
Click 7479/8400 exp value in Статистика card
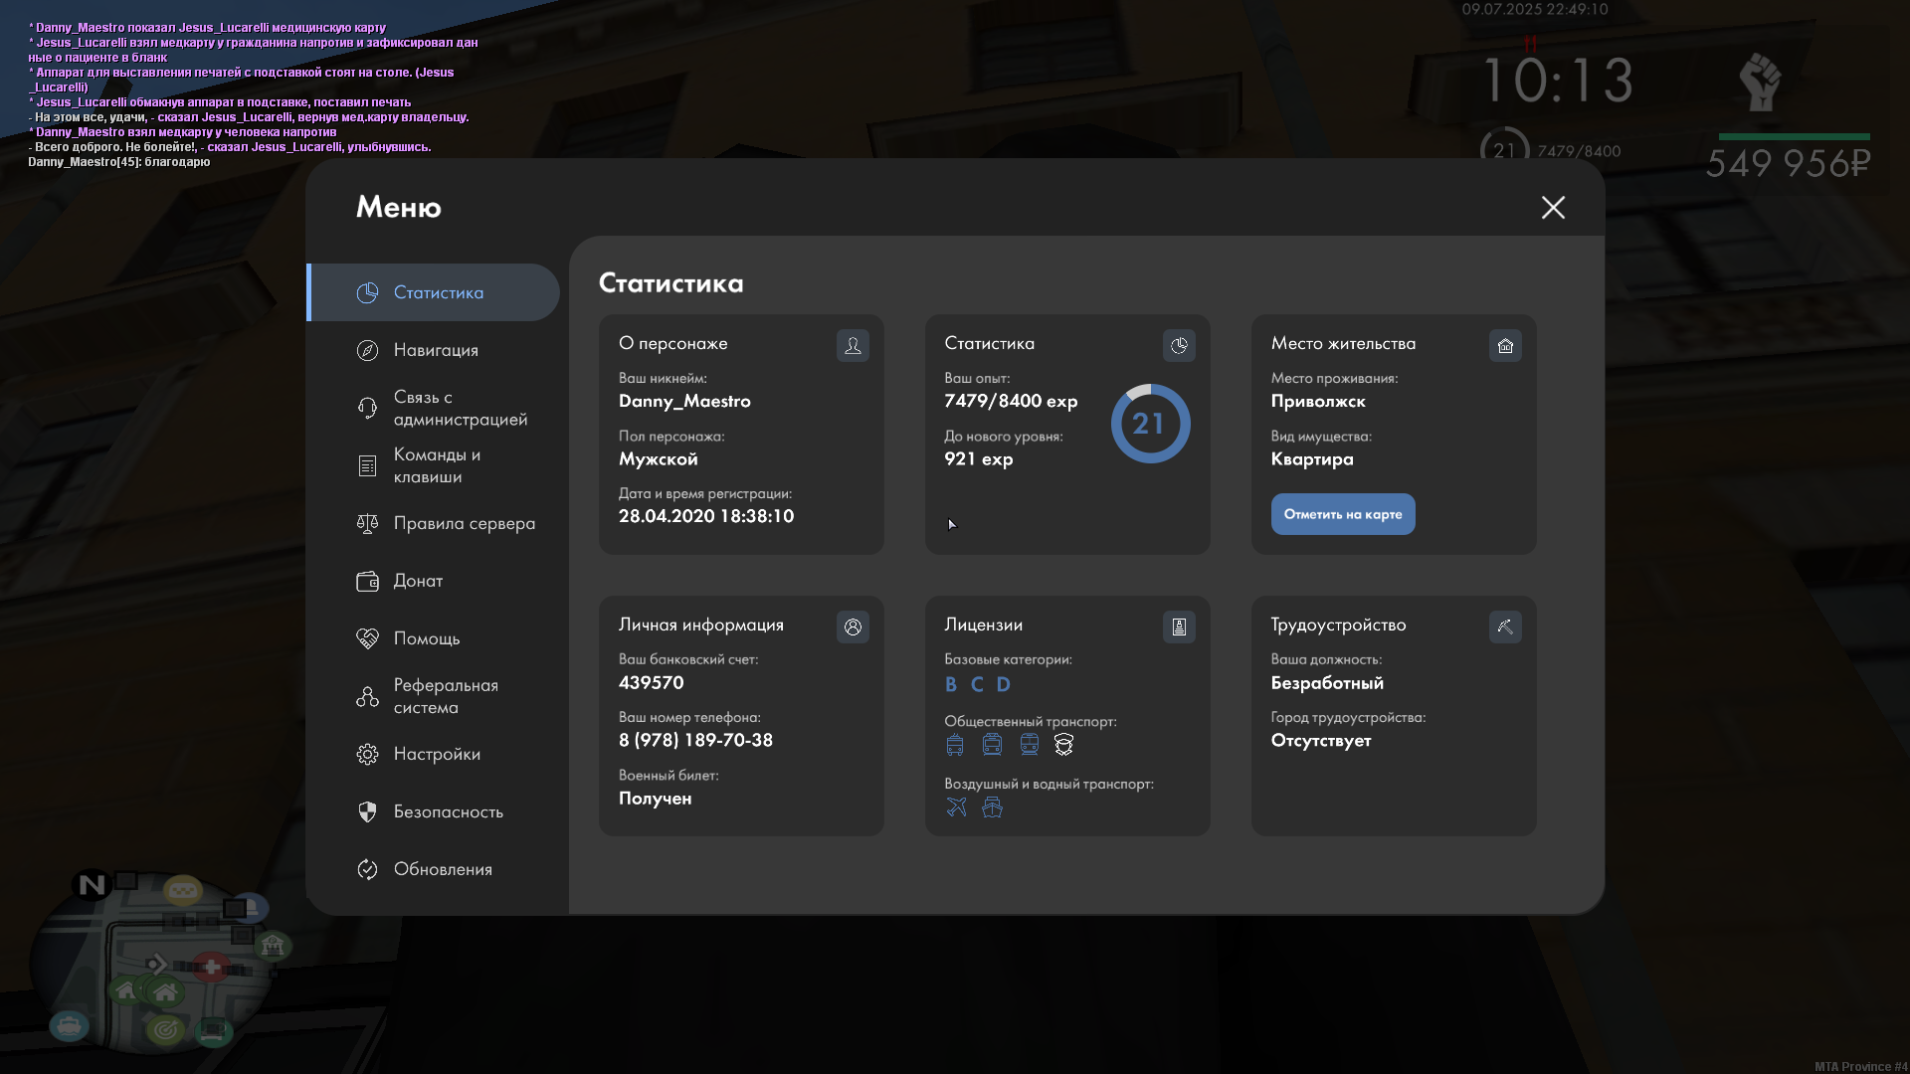(1011, 402)
